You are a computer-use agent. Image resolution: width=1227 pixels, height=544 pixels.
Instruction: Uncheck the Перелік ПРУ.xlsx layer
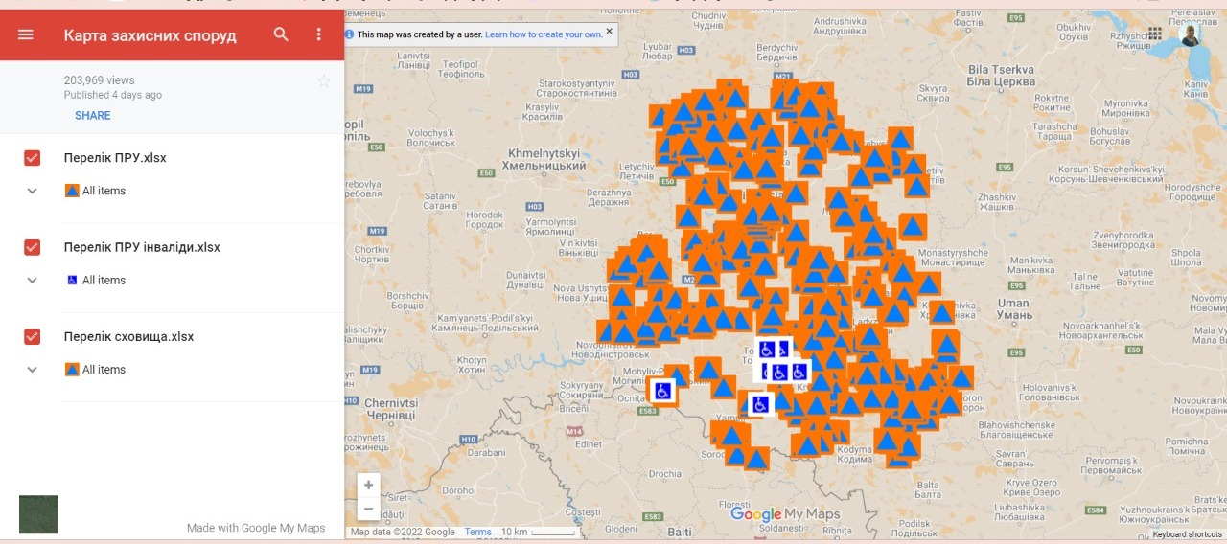(x=32, y=158)
